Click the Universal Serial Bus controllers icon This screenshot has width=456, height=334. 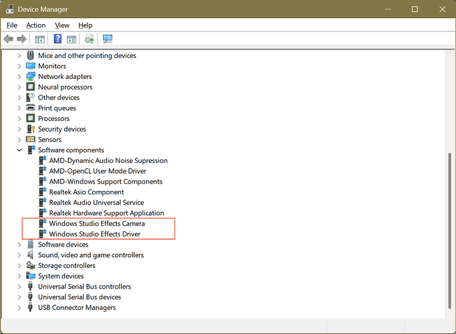coord(30,287)
